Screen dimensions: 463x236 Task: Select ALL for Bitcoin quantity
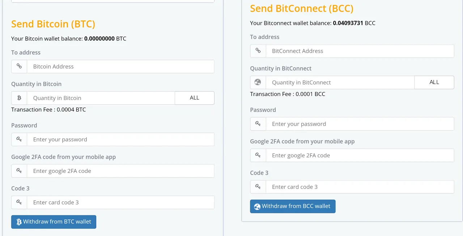point(195,98)
